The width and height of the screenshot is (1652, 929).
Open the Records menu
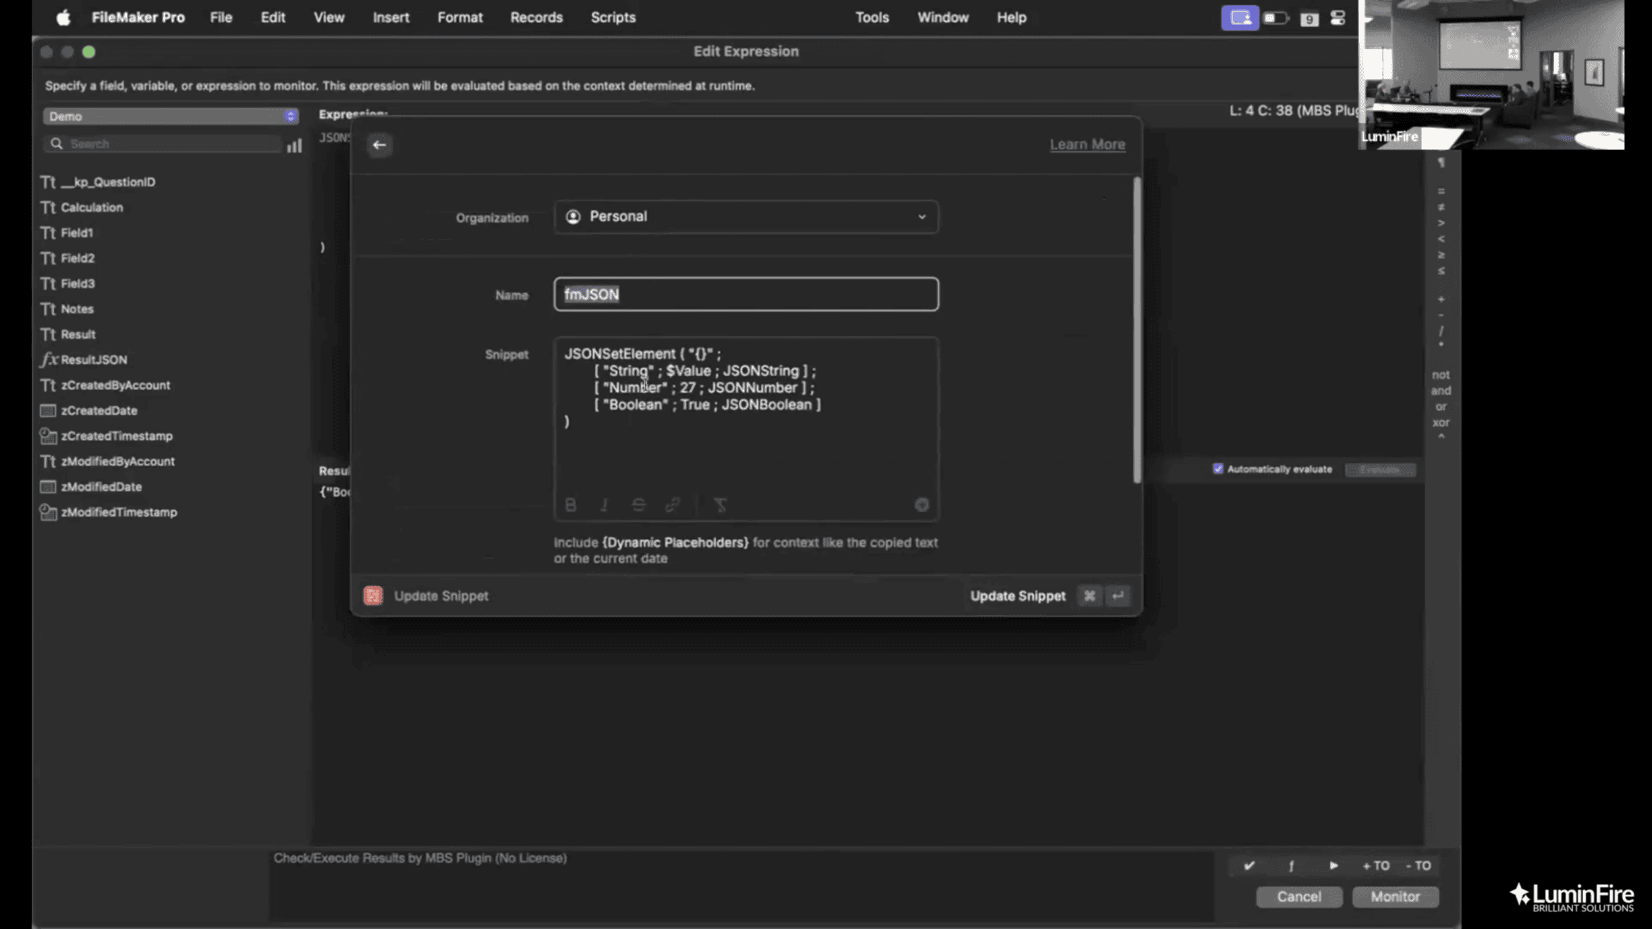pos(536,17)
